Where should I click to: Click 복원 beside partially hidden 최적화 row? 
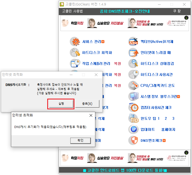coord(118,74)
